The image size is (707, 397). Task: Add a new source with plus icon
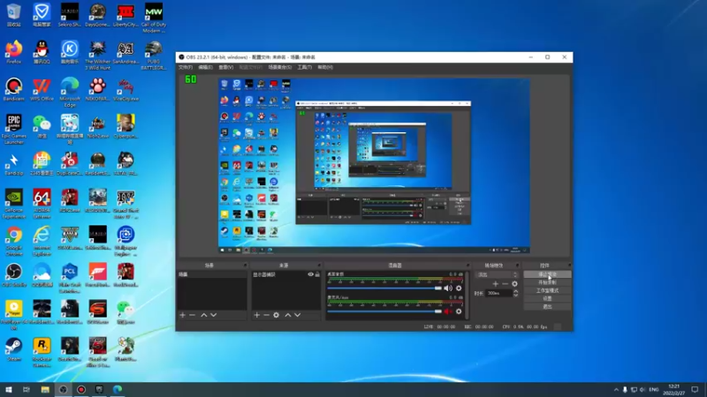click(256, 315)
